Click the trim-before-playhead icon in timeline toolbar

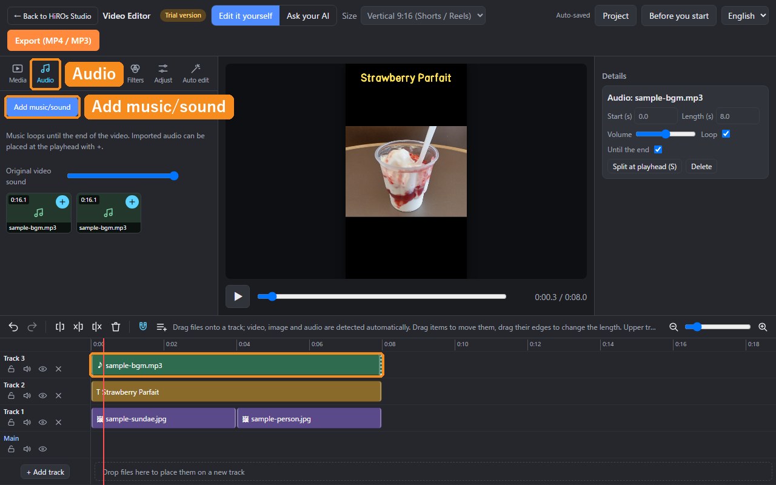pos(78,327)
